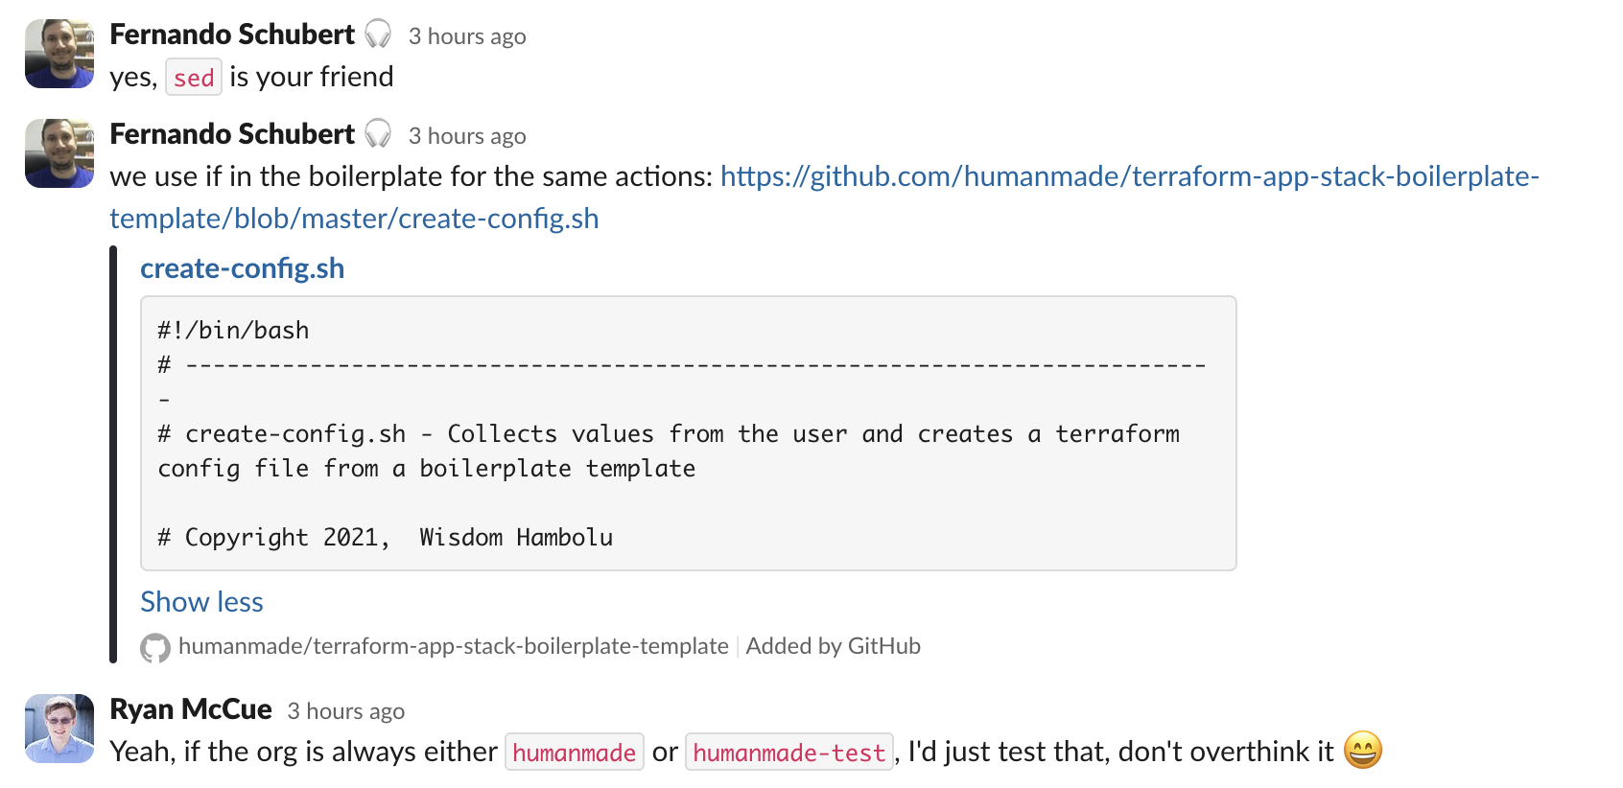Click headphones status icon beside the 'sed' message author
This screenshot has width=1623, height=788.
[x=378, y=35]
